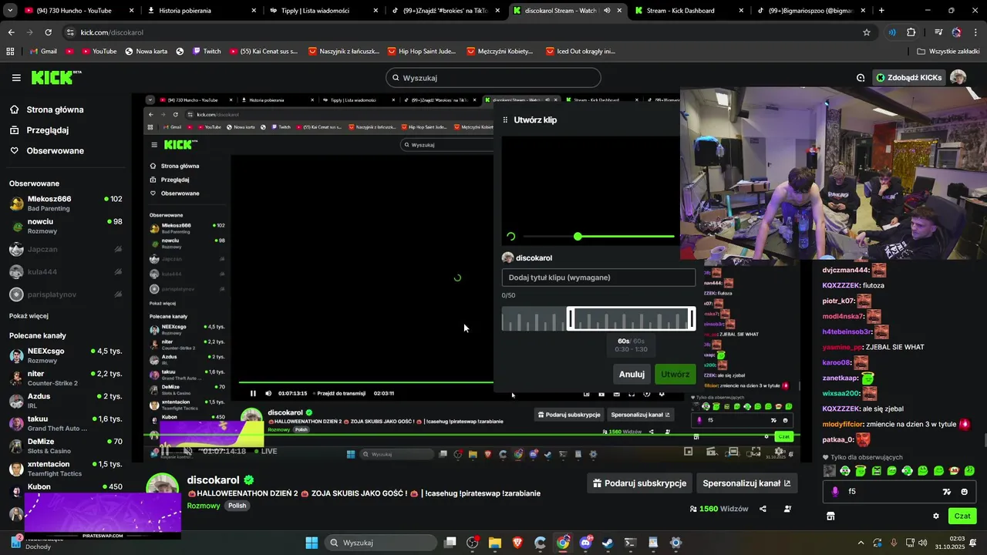
Task: Grab the drag handle beside Utwórz klip
Action: click(x=505, y=120)
